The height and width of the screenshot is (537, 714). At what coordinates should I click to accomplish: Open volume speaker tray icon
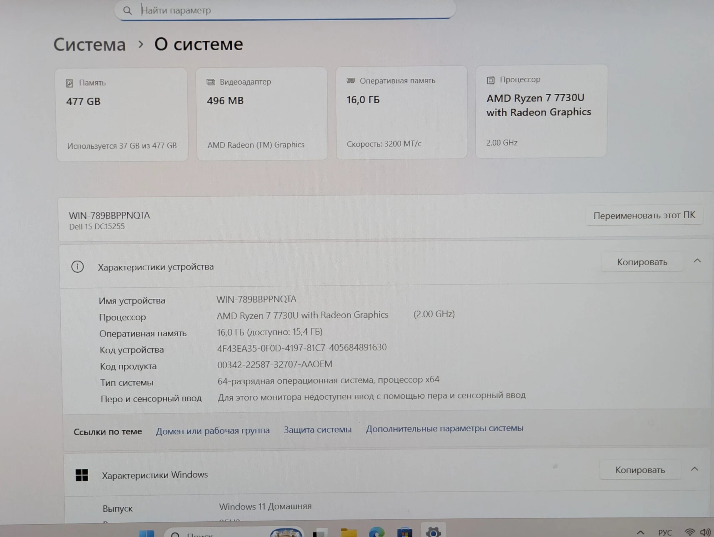[x=705, y=532]
